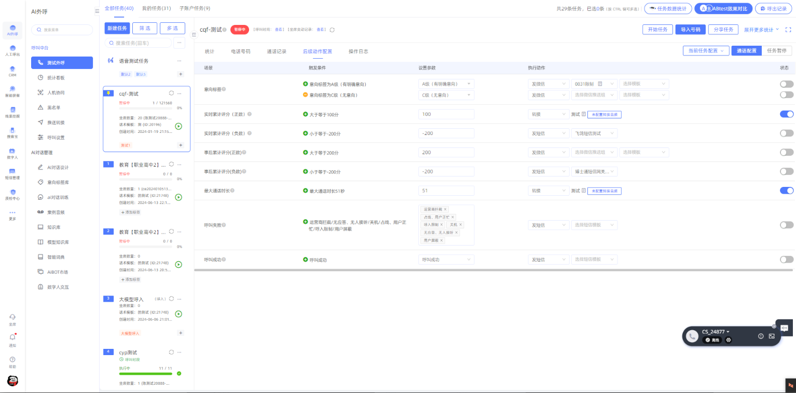Disable the 实时累计评分（正数） status switch
This screenshot has height=393, width=796.
click(786, 114)
